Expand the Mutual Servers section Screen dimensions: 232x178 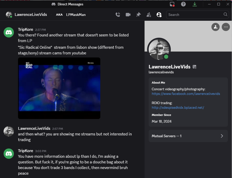coord(188,136)
